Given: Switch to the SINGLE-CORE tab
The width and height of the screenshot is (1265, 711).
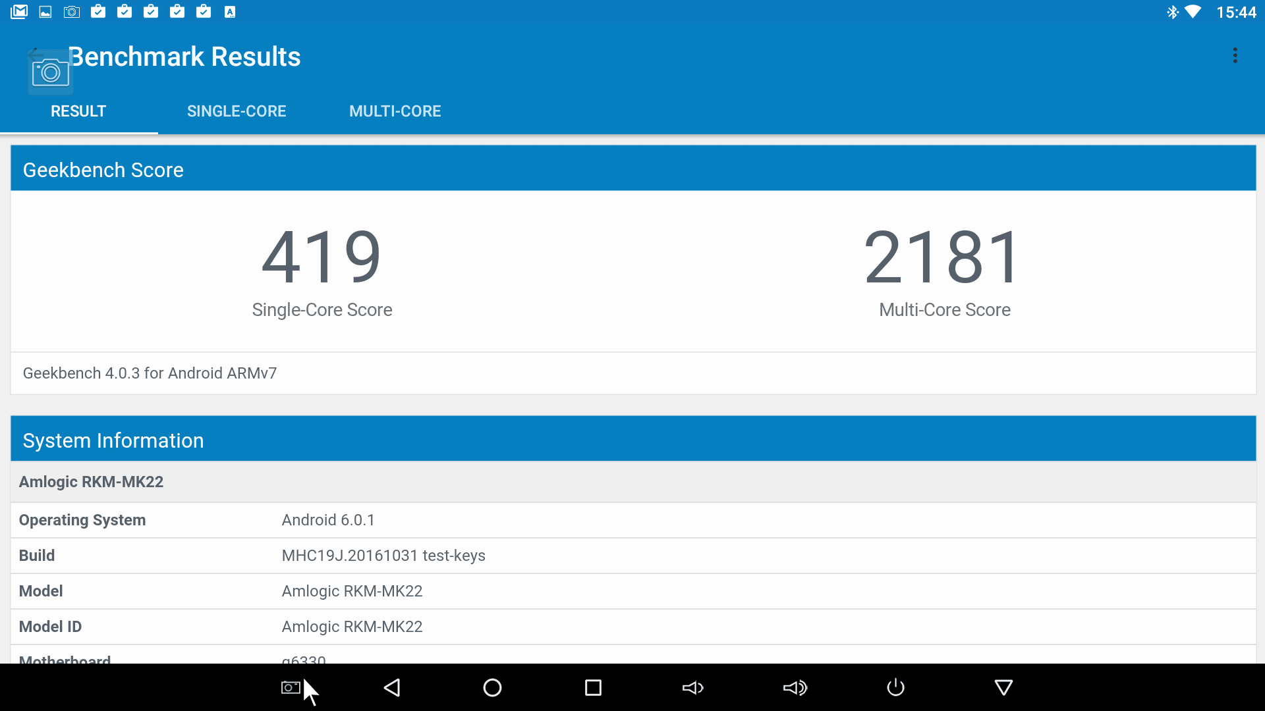Looking at the screenshot, I should tap(237, 111).
